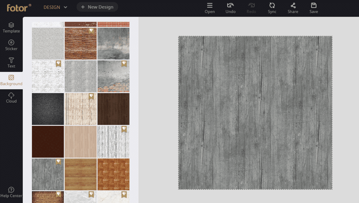
Task: Choose concrete with exposed orange bricks
Action: click(114, 76)
